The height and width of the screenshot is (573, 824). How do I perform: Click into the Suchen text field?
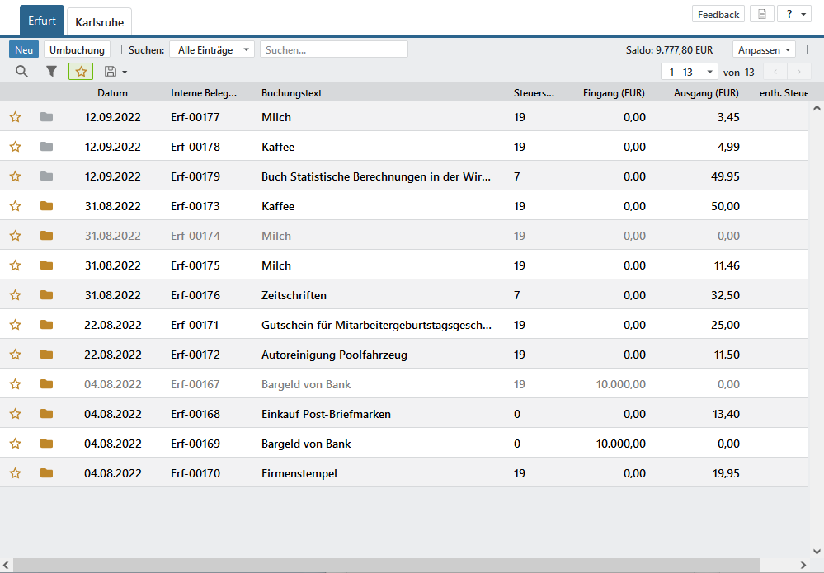(333, 49)
